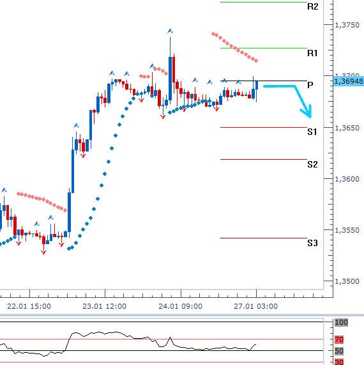The image size is (364, 365).
Task: Click the 1,3750 price axis value
Action: tap(347, 25)
